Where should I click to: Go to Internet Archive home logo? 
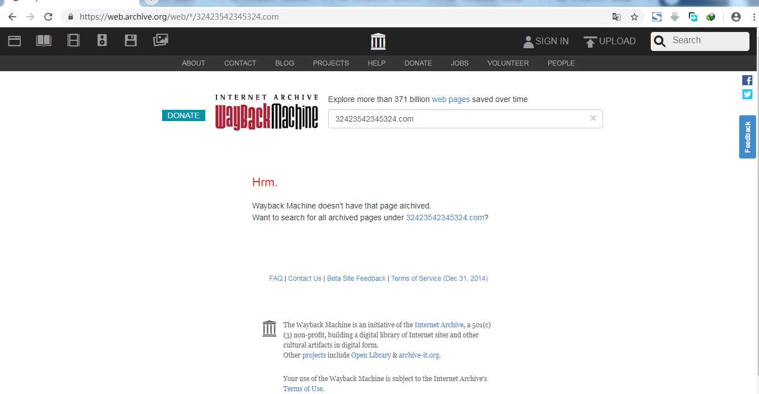click(x=378, y=41)
